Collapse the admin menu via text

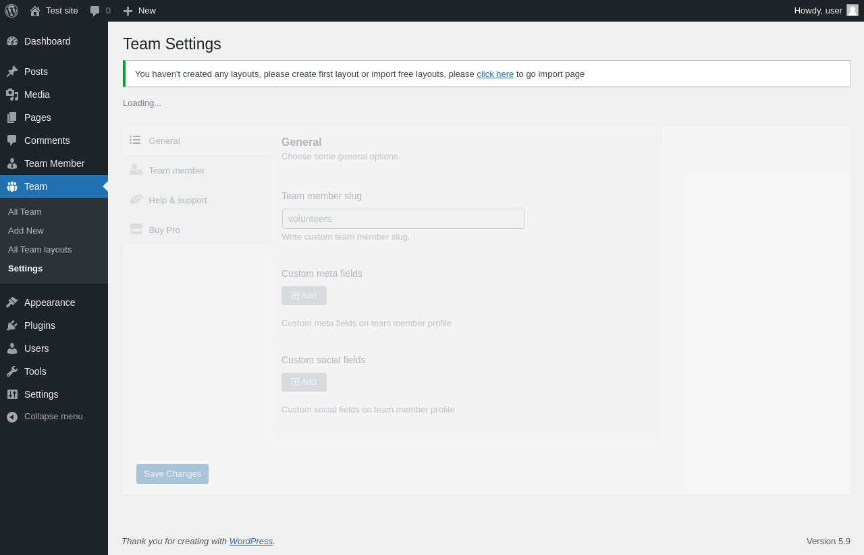pos(53,416)
